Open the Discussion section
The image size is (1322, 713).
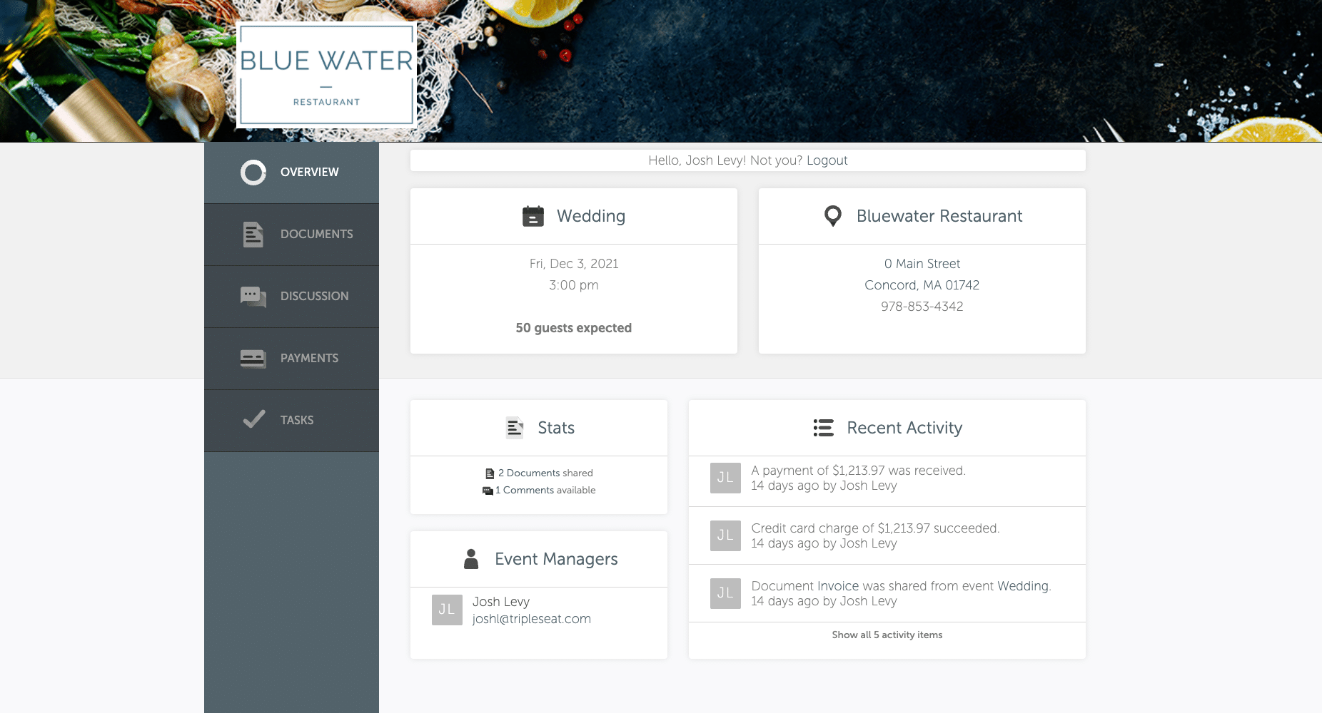tap(314, 296)
